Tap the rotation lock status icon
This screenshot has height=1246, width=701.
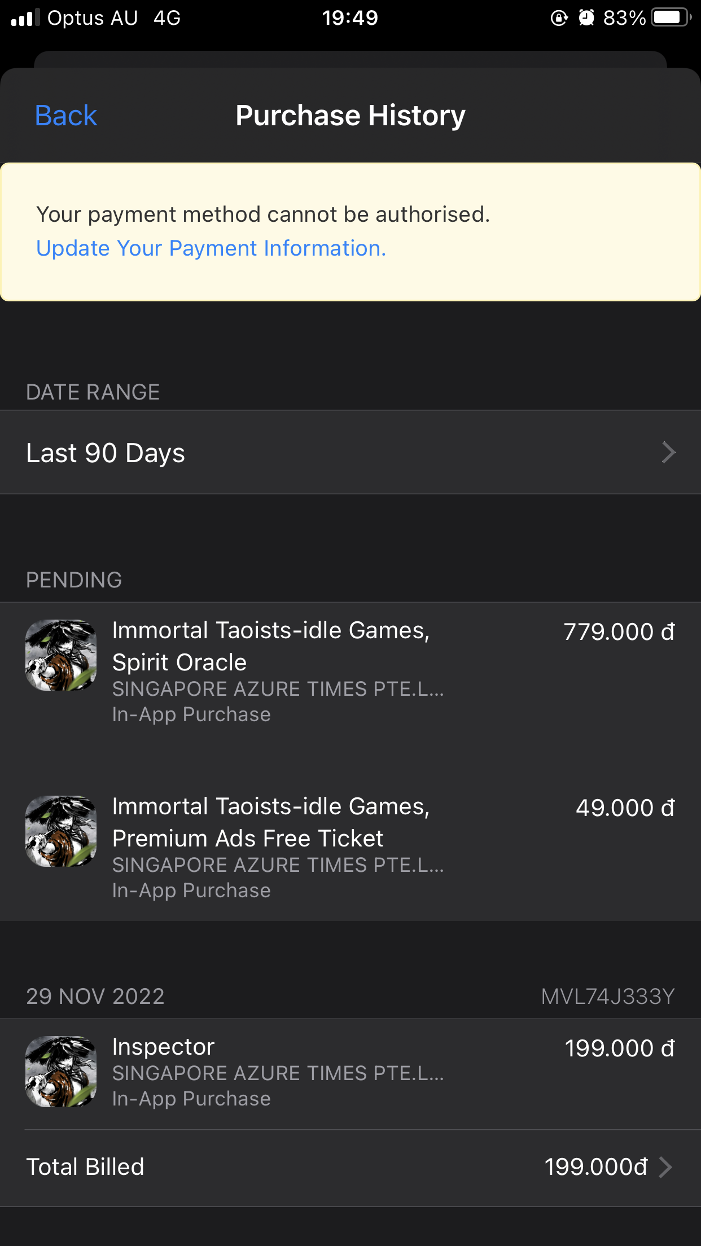559,18
